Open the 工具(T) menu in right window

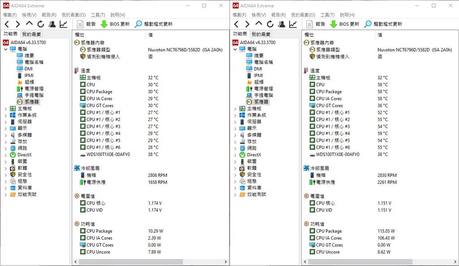point(327,15)
